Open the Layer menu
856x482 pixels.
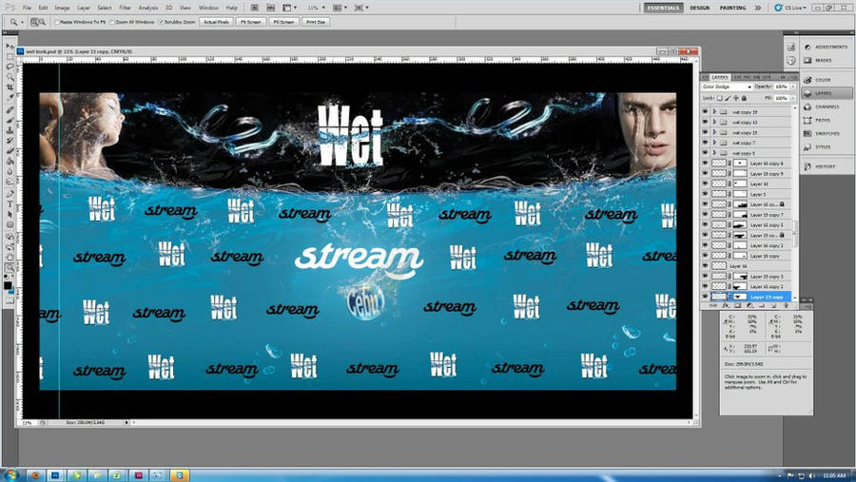click(x=84, y=8)
